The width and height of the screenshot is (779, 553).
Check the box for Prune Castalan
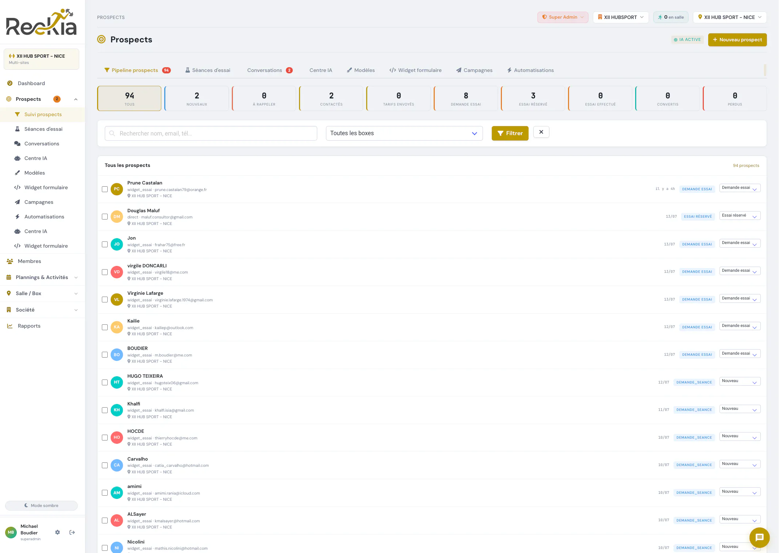point(105,189)
